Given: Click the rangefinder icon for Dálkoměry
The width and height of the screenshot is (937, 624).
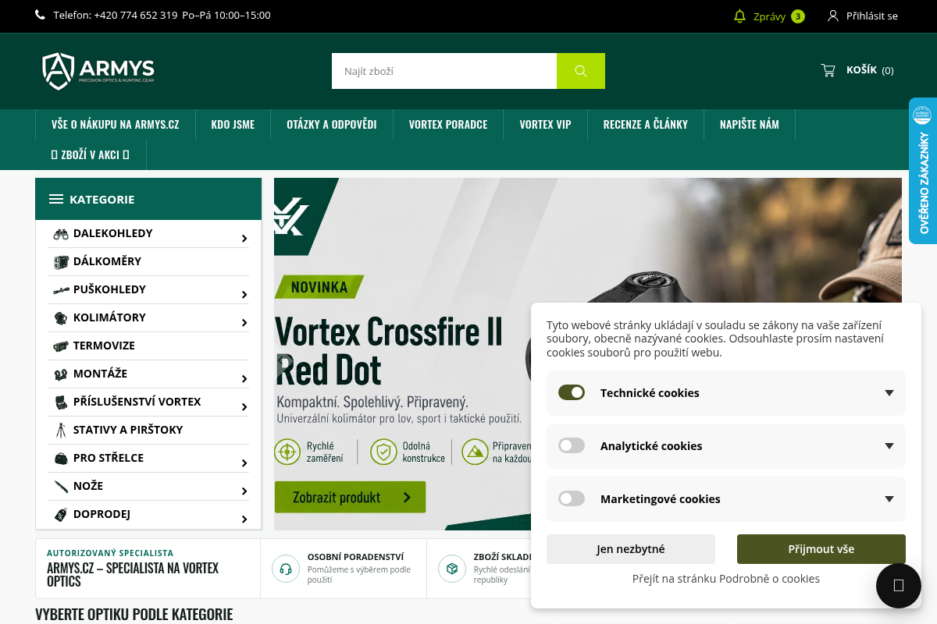Looking at the screenshot, I should [x=61, y=262].
